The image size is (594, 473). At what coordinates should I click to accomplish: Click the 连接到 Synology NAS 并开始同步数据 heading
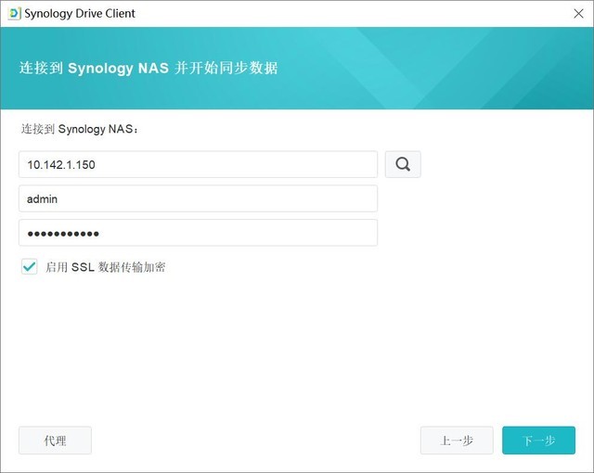click(x=148, y=68)
